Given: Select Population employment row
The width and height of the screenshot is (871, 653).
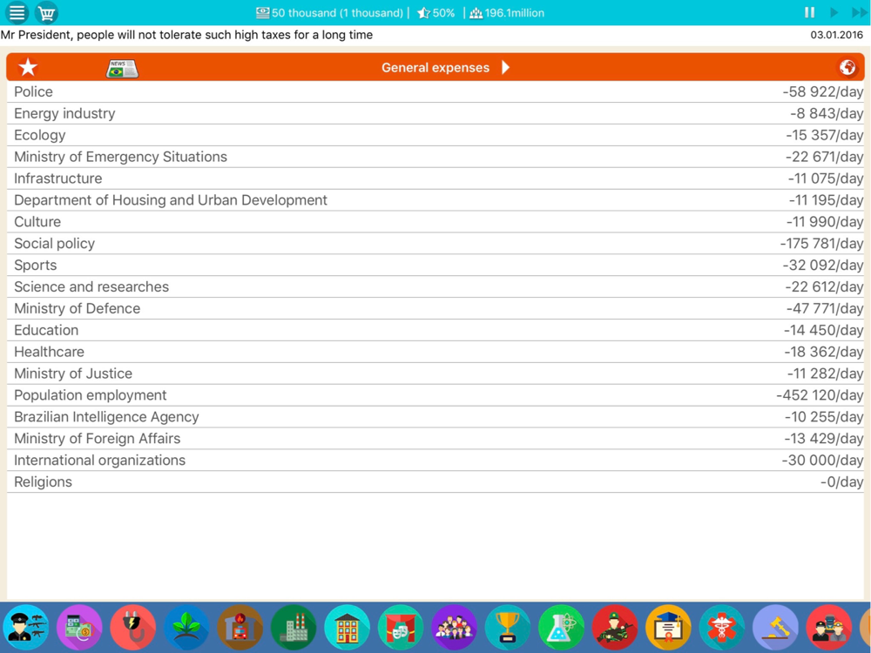Looking at the screenshot, I should pyautogui.click(x=435, y=394).
